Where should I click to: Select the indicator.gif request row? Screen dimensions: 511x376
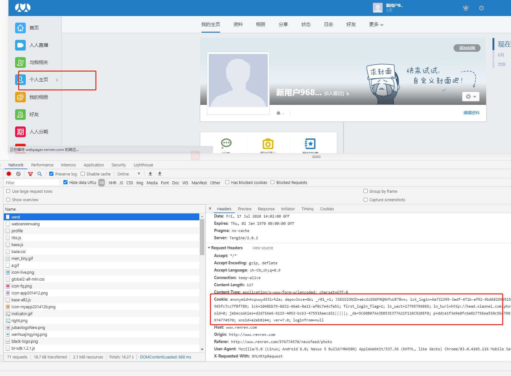coord(102,314)
